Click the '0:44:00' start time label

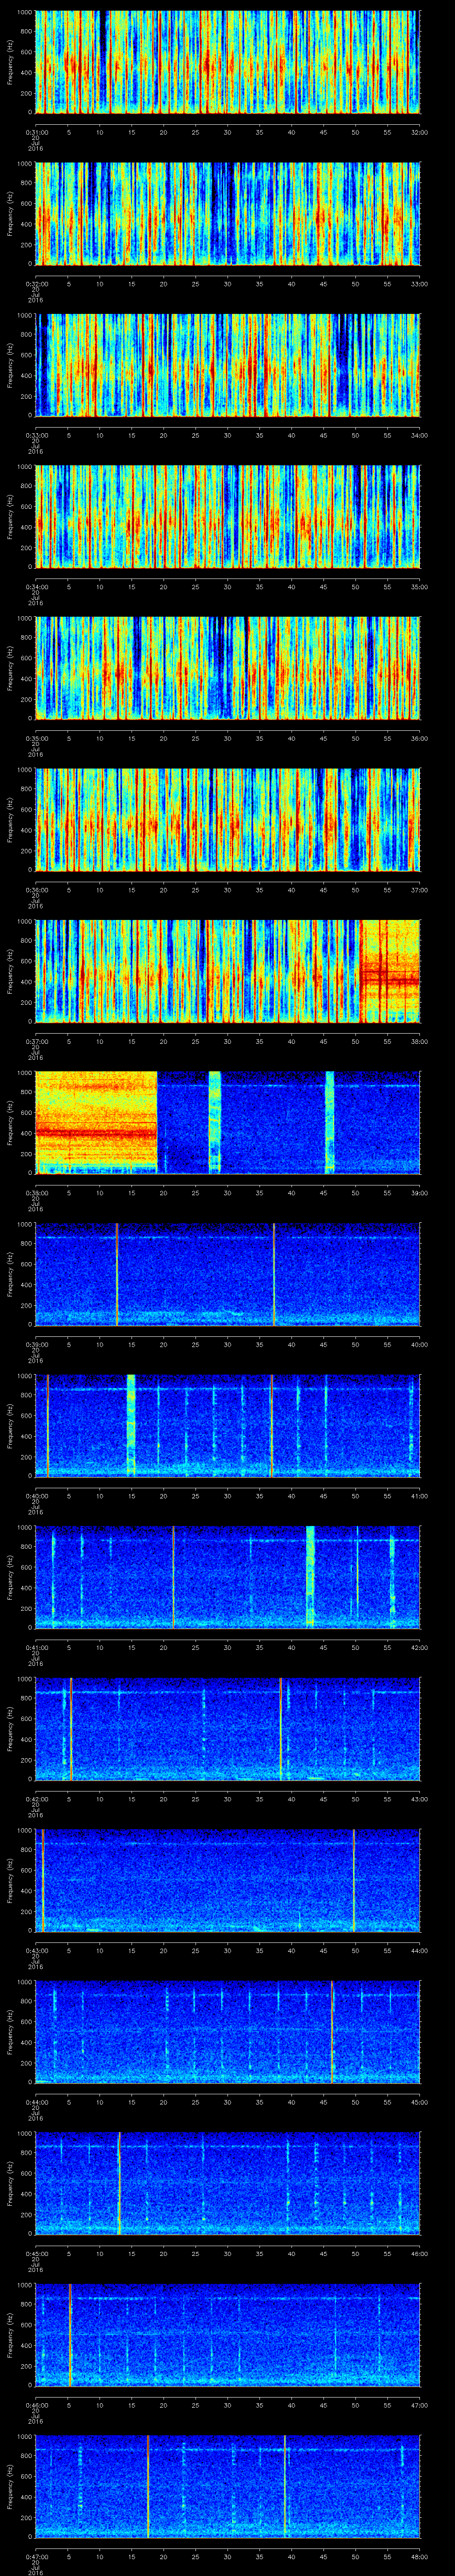(36, 2101)
